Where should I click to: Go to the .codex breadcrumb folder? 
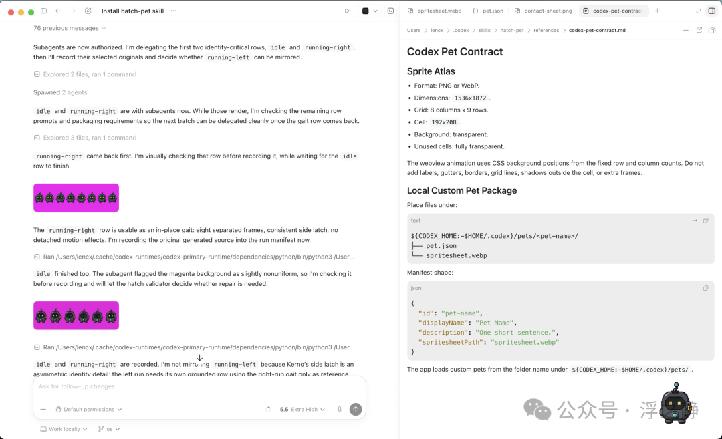coord(461,30)
